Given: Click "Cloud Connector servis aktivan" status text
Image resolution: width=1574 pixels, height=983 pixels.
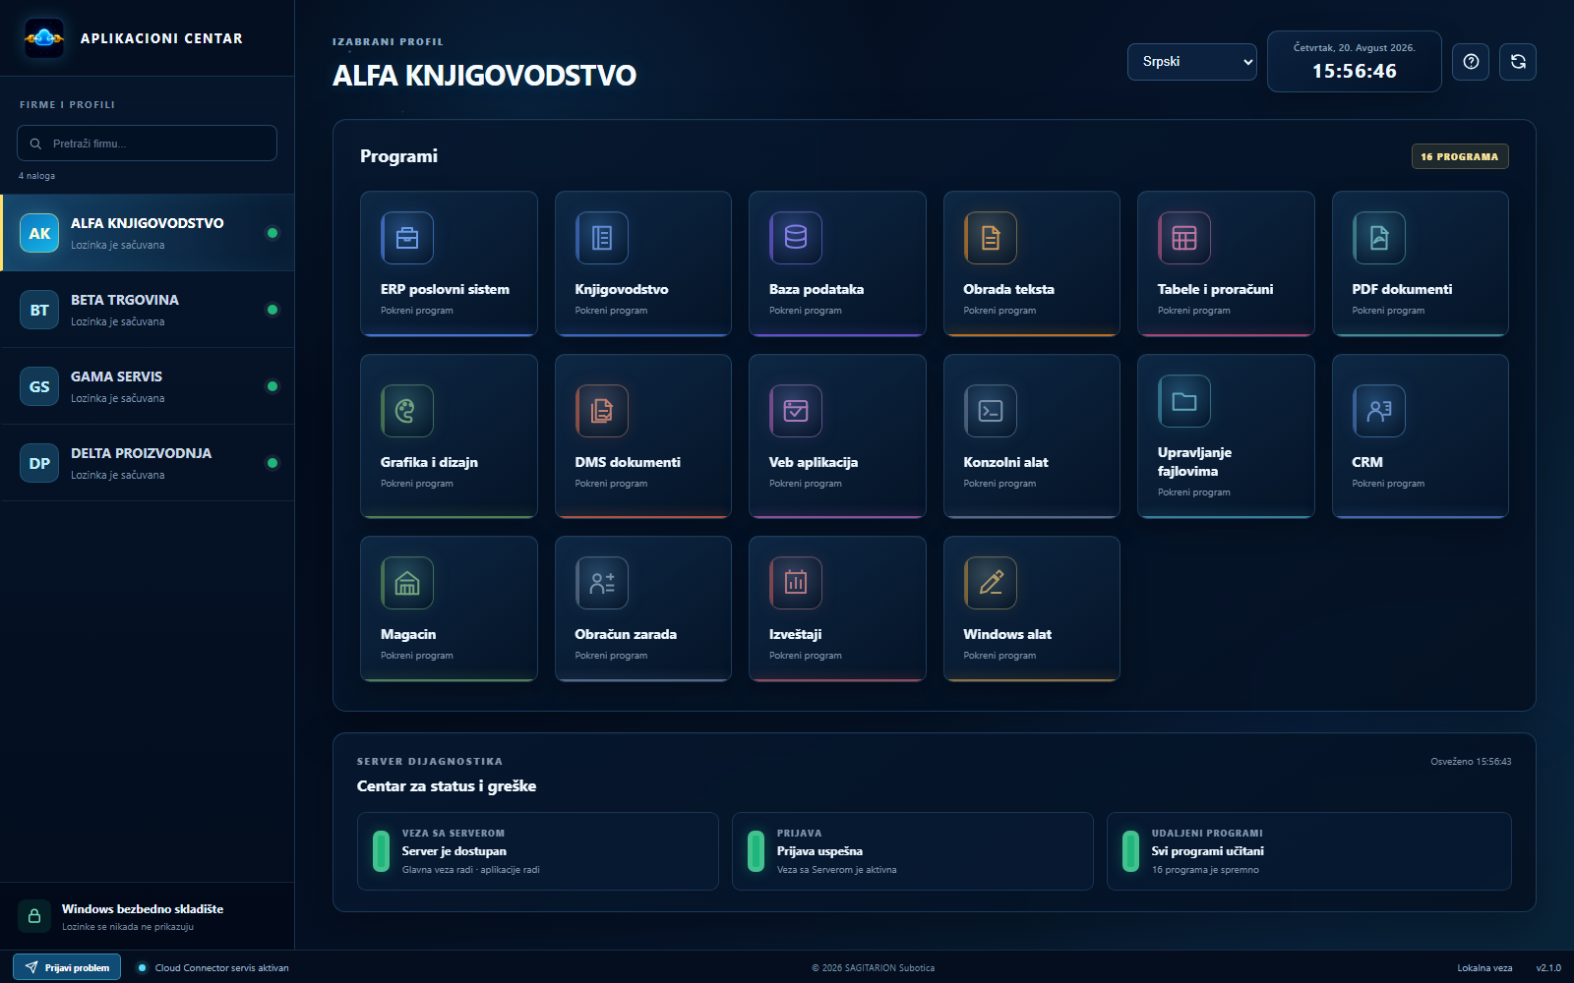Looking at the screenshot, I should coord(221,968).
